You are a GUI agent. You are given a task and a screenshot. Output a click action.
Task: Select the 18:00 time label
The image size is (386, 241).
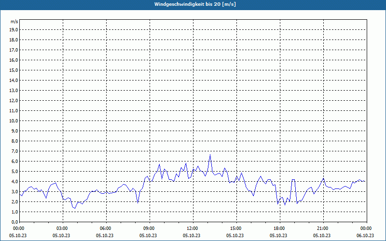[280, 228]
